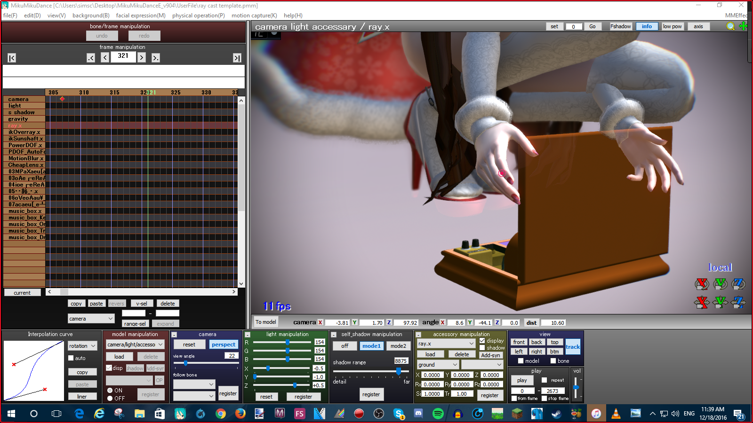This screenshot has width=753, height=423.
Task: Collapse the light manipulation panel
Action: 248,335
